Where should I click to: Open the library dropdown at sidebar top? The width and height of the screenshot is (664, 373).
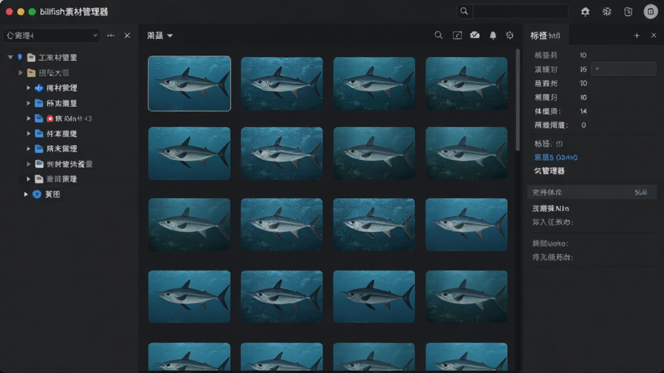(x=52, y=36)
